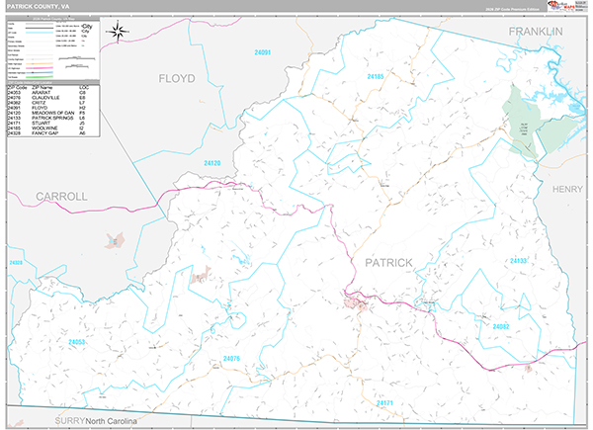Click the pink Stuart town area on map

tap(356, 303)
